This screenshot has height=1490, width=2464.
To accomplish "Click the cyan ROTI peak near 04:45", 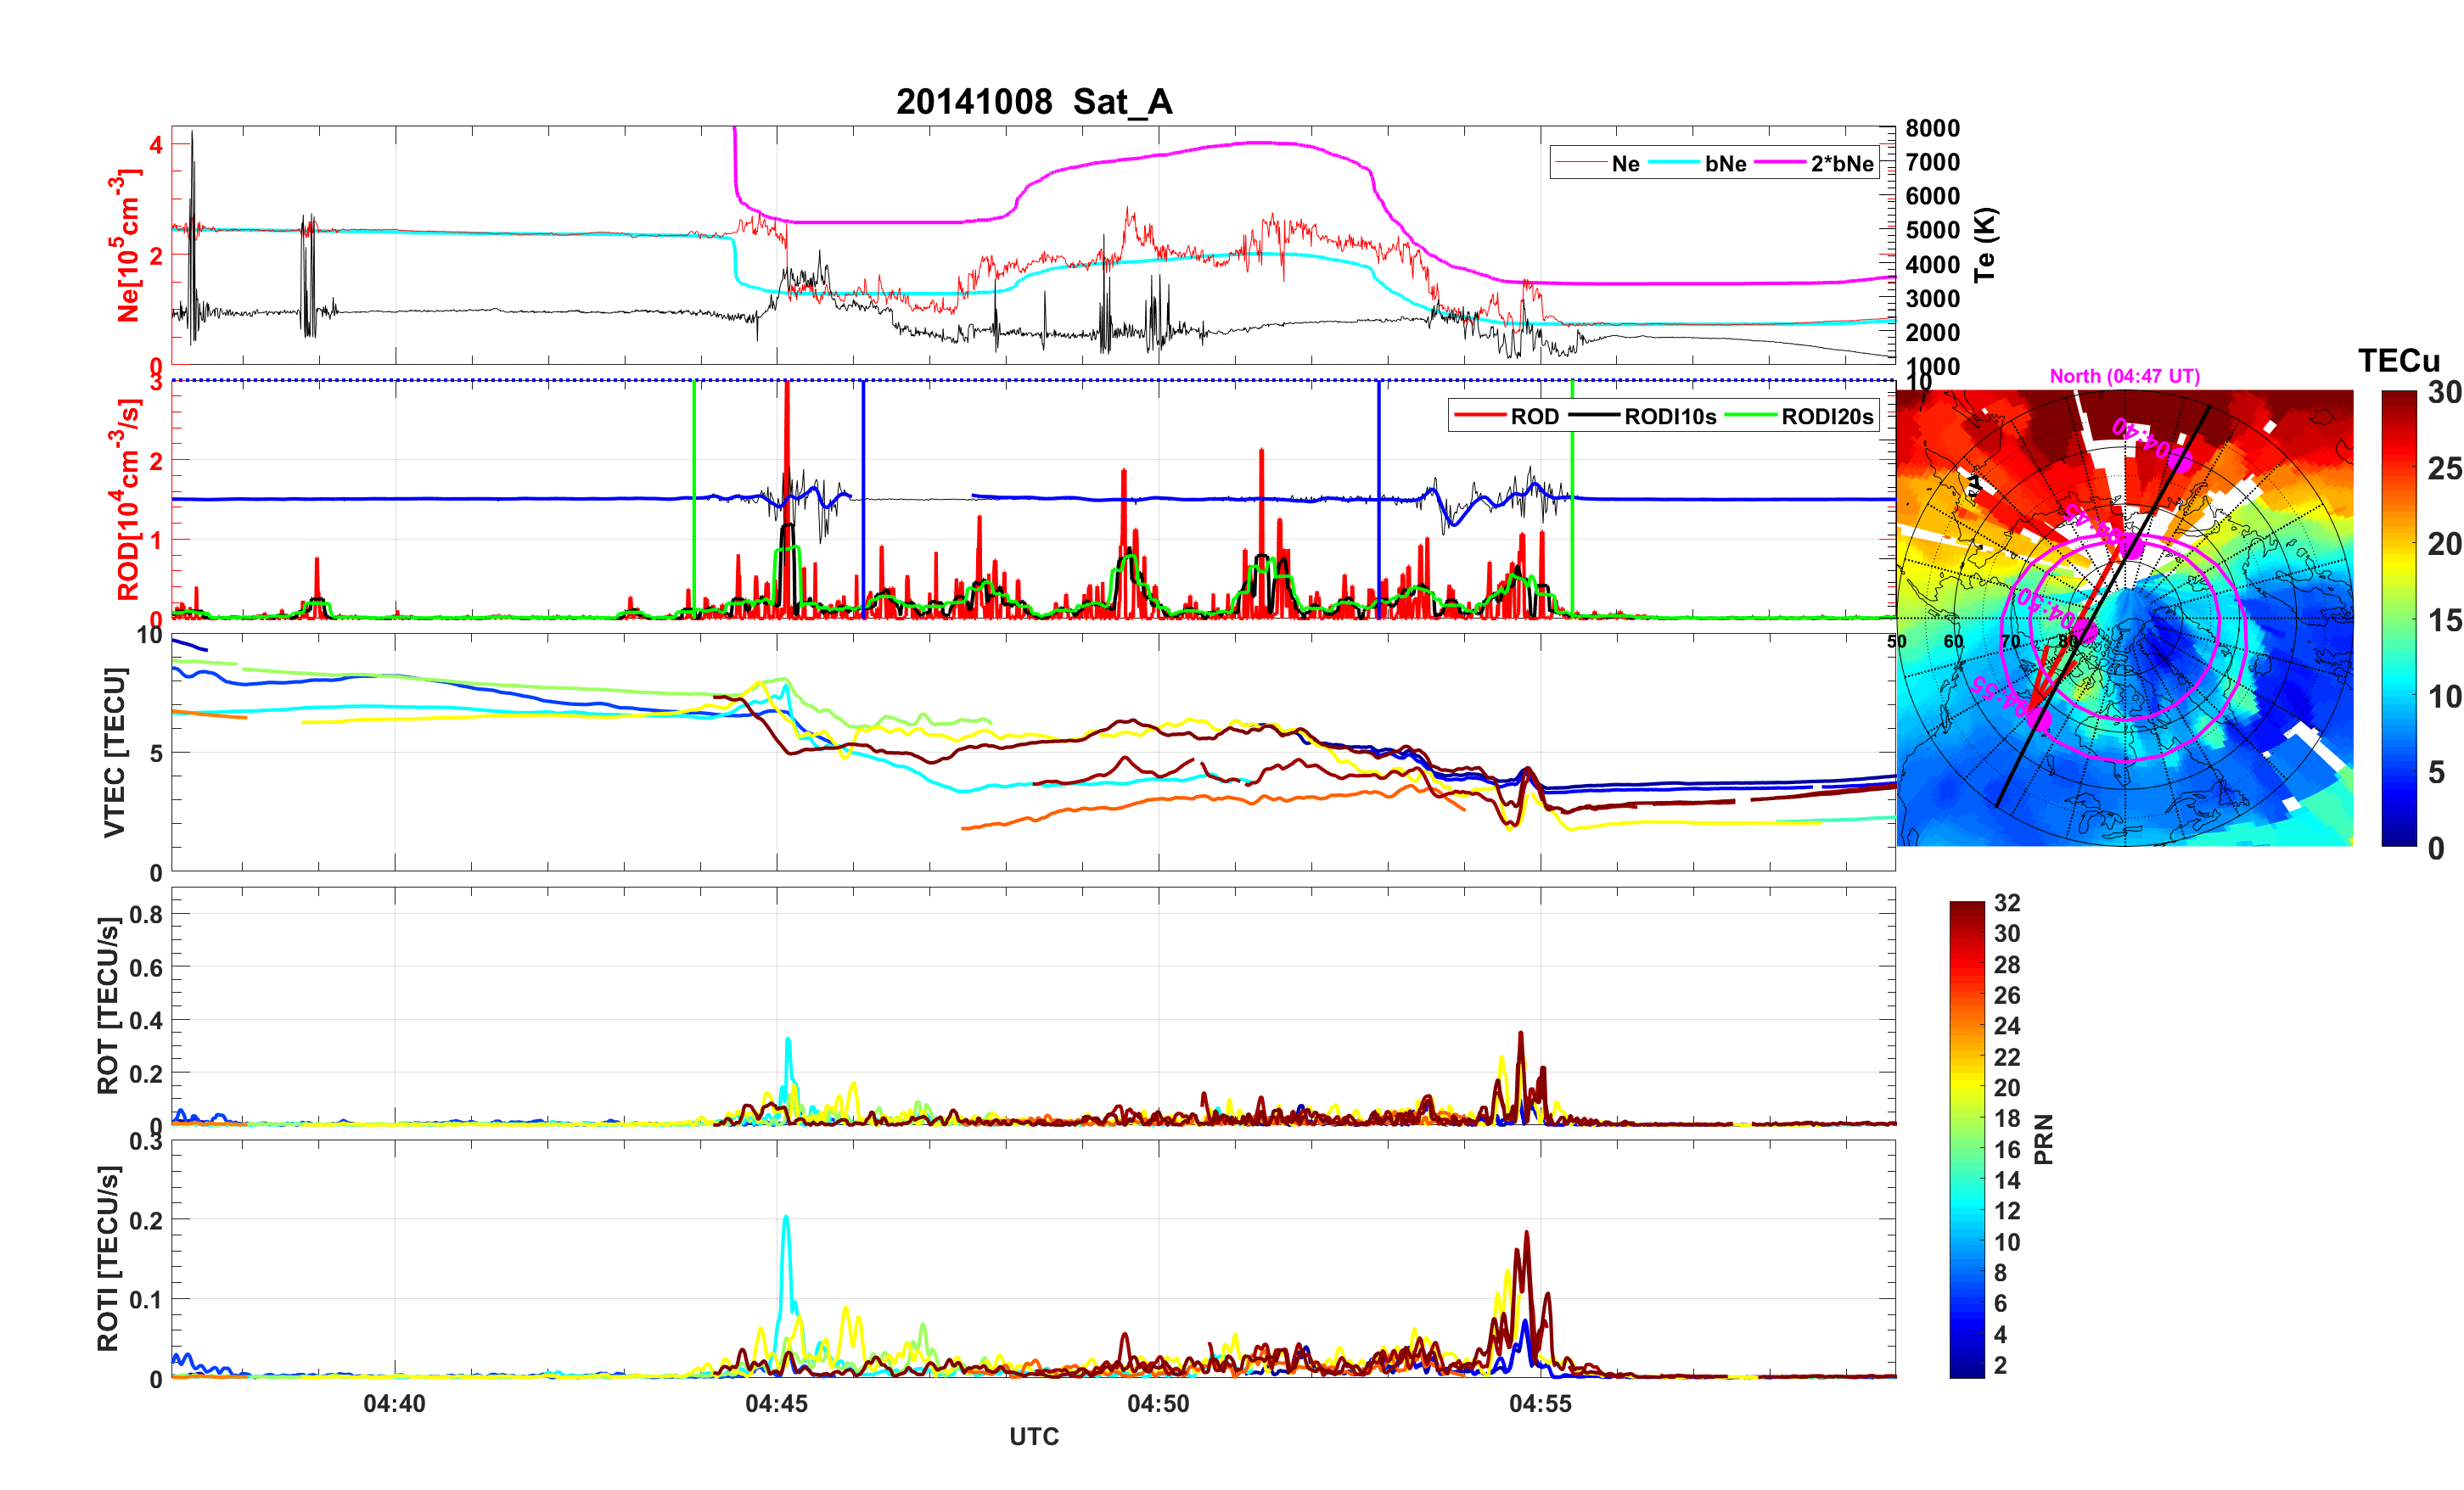I will [786, 1220].
